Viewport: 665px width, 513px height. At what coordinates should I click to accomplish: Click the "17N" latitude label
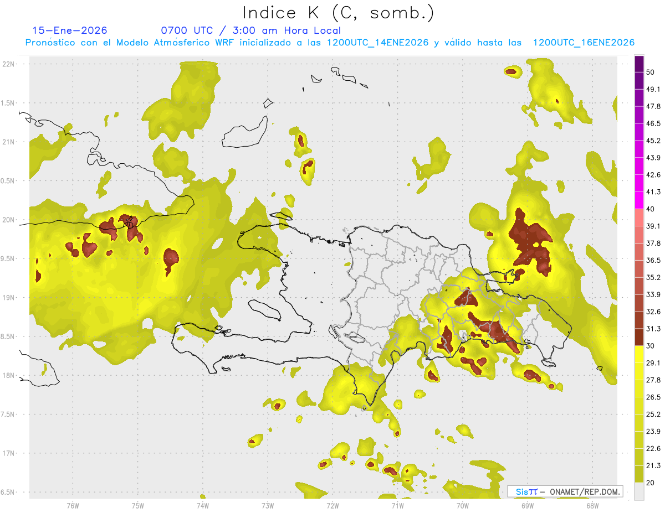click(x=8, y=454)
